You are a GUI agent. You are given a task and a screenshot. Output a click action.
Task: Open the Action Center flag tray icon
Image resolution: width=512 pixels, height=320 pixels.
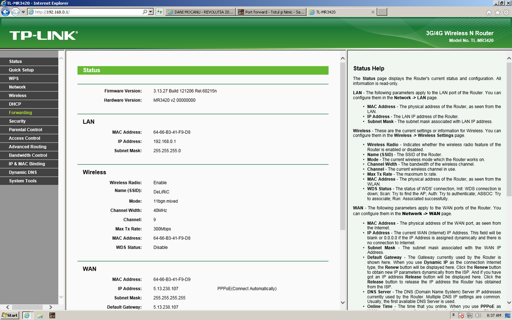pyautogui.click(x=461, y=315)
